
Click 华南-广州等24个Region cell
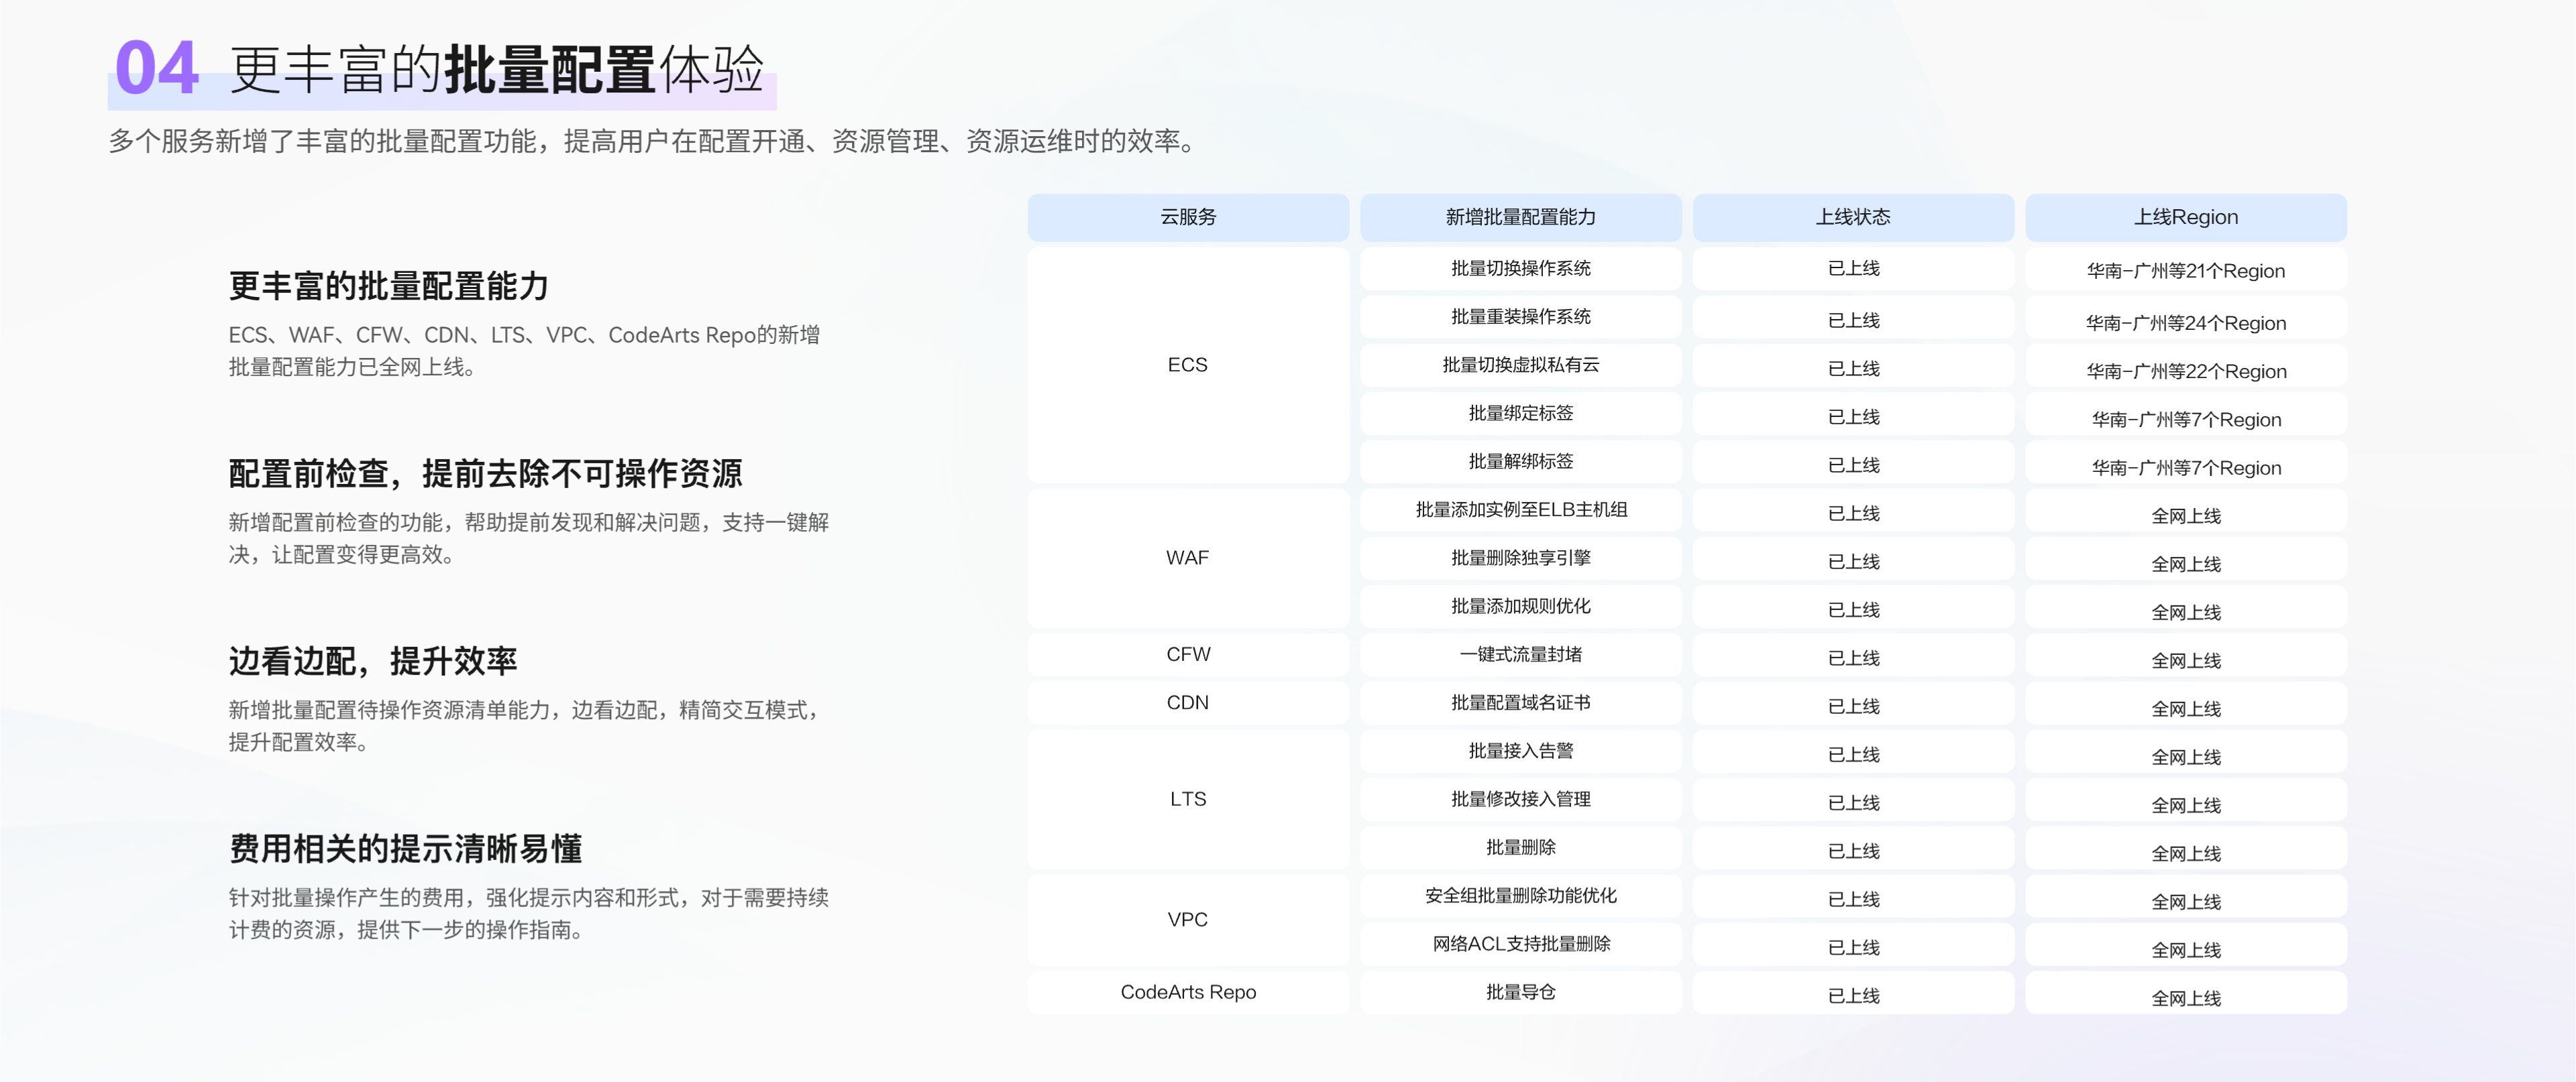click(2186, 322)
